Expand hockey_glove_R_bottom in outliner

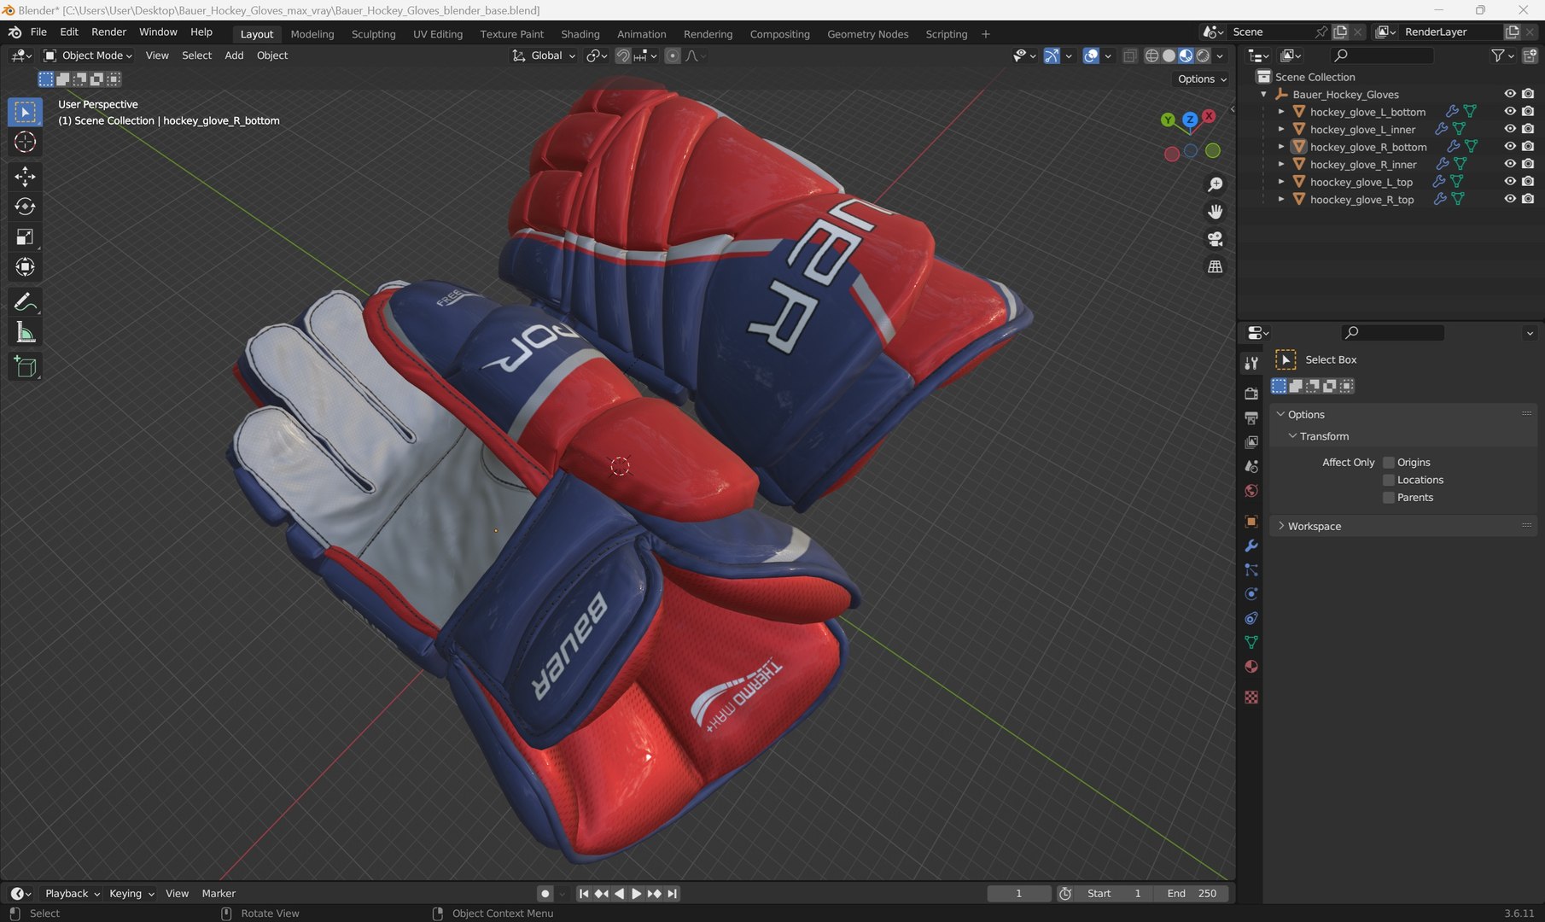(x=1281, y=147)
